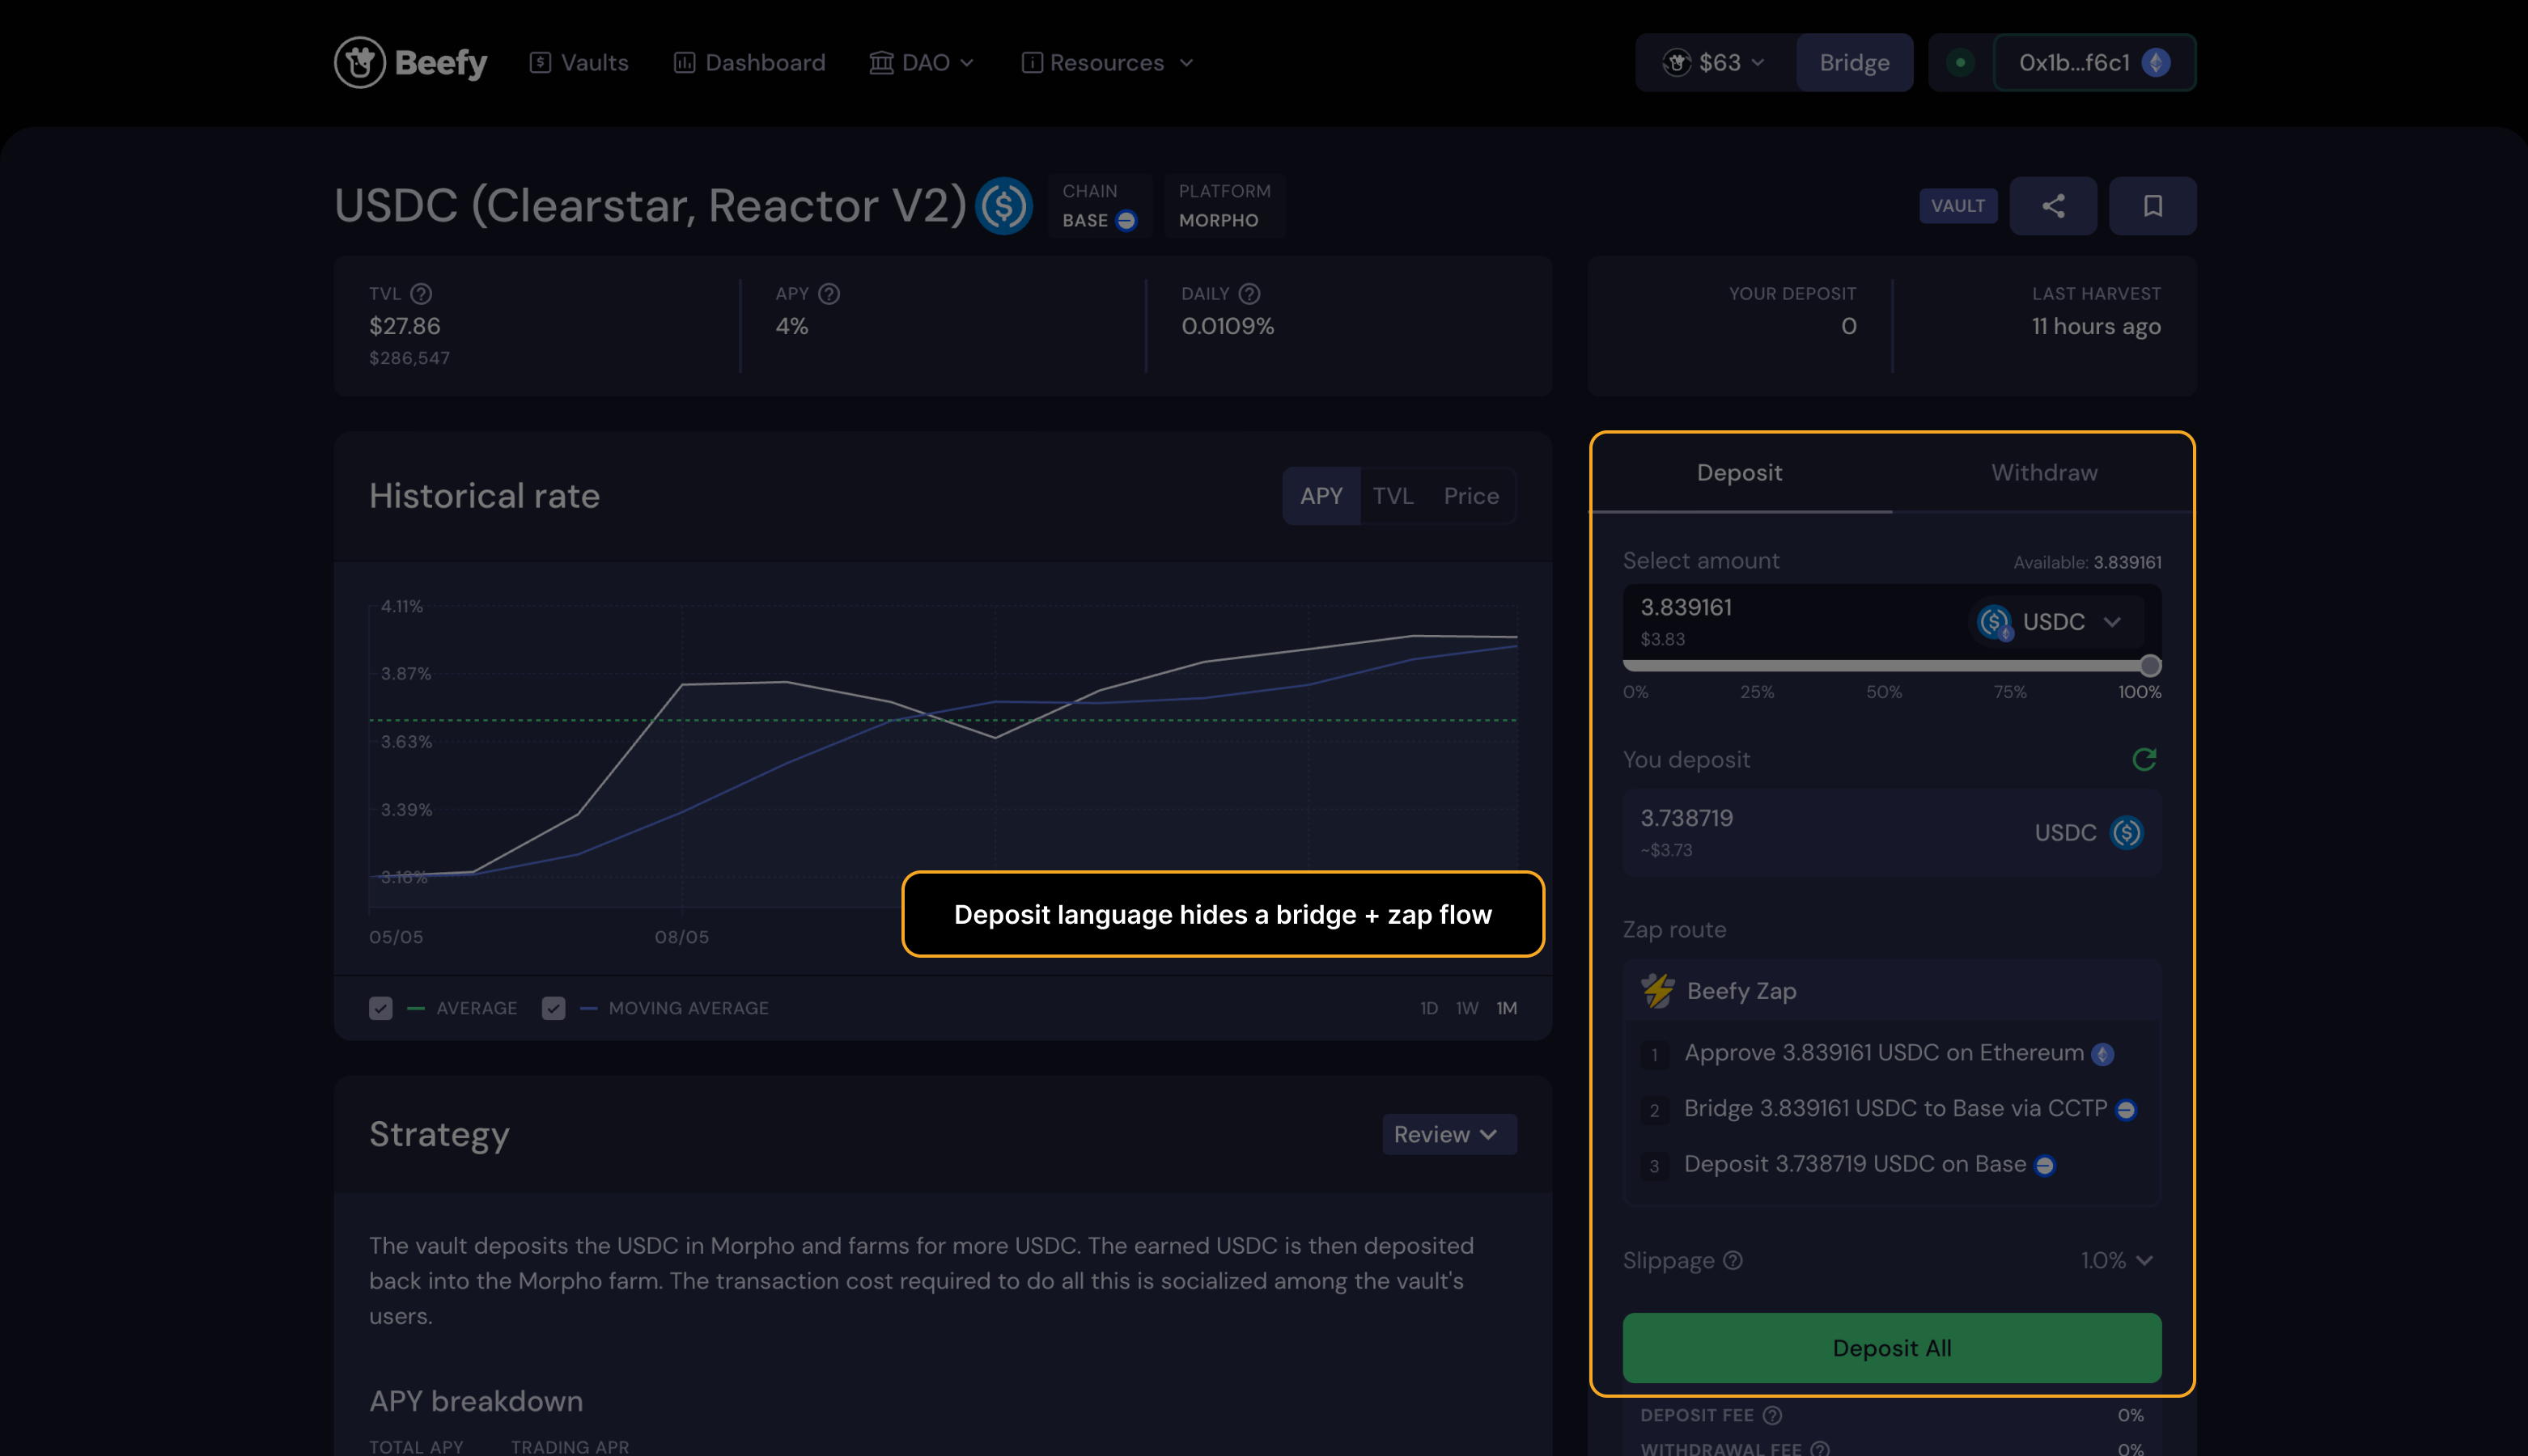2528x1456 pixels.
Task: Go to Vaults page
Action: (579, 63)
